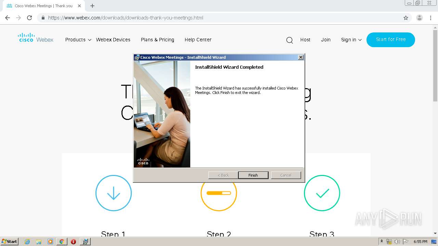438x246 pixels.
Task: Select installer task in taskbar
Action: (x=85, y=242)
